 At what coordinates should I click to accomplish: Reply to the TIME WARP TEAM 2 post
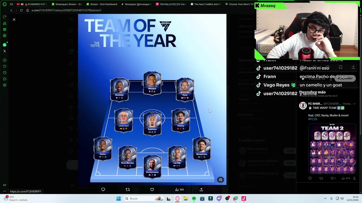[x=310, y=178]
